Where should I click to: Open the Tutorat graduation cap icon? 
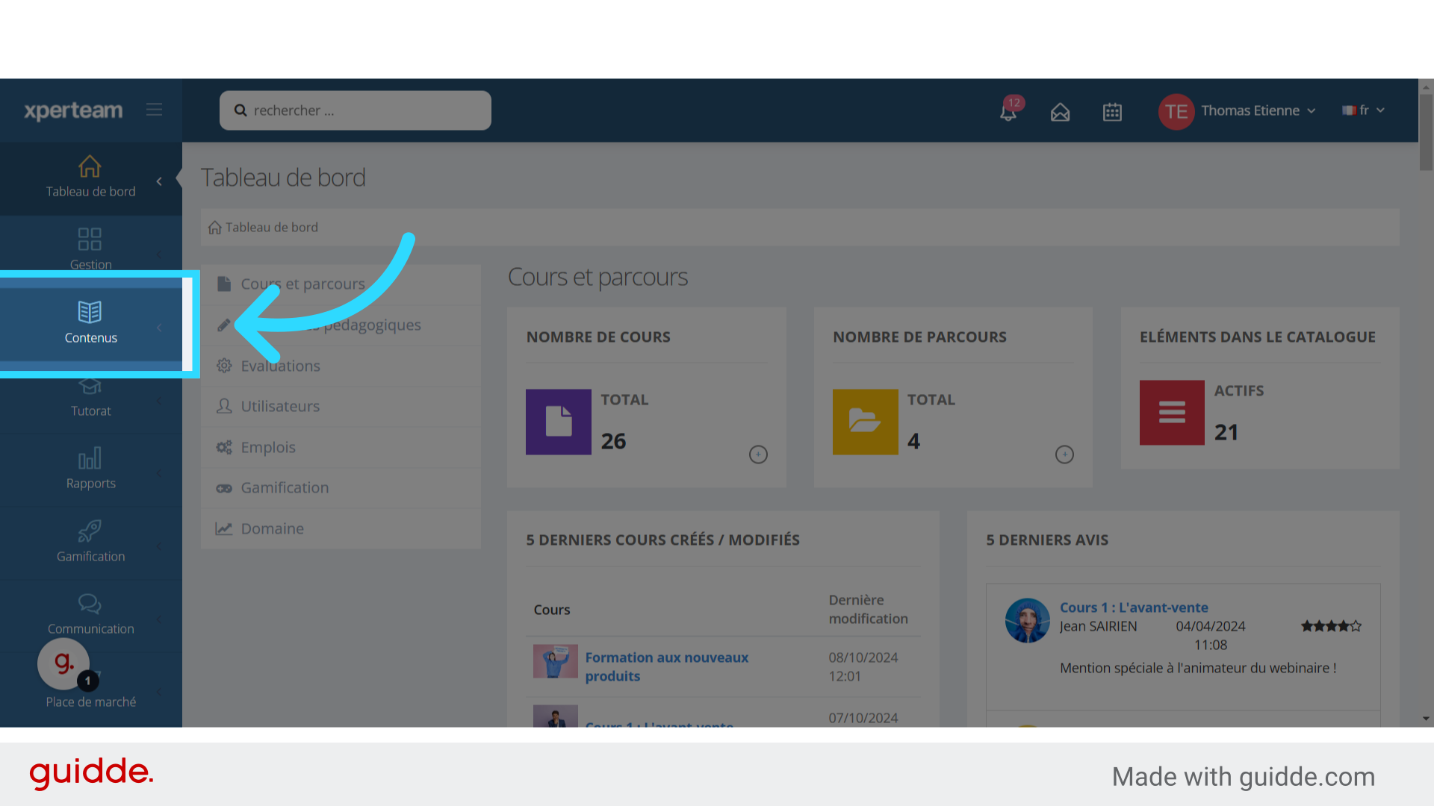pyautogui.click(x=90, y=387)
